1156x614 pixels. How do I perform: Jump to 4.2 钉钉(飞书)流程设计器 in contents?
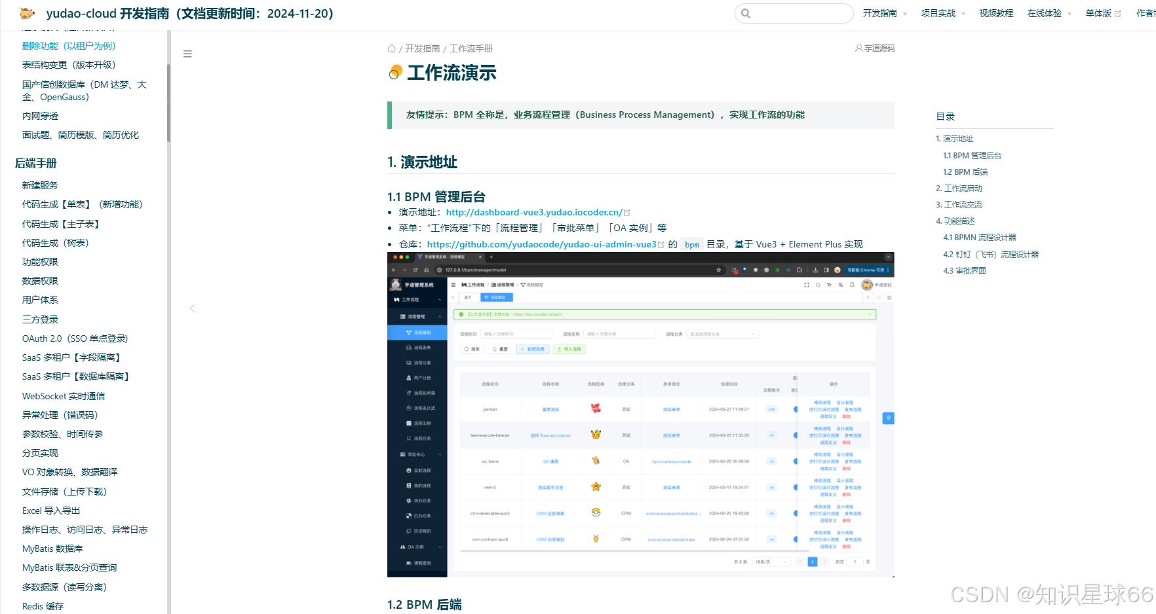991,255
